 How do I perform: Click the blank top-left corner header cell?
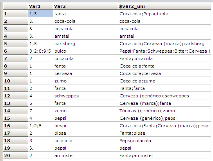[x=16, y=6]
